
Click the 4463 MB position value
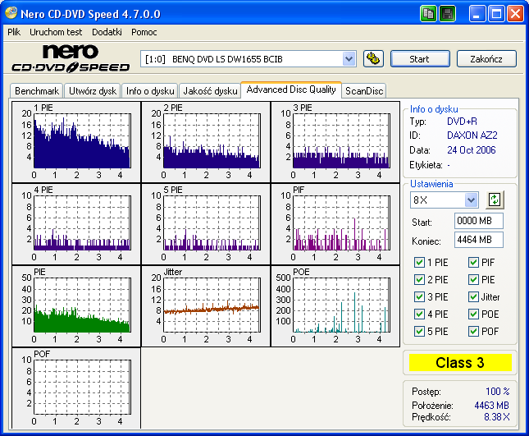coord(491,406)
